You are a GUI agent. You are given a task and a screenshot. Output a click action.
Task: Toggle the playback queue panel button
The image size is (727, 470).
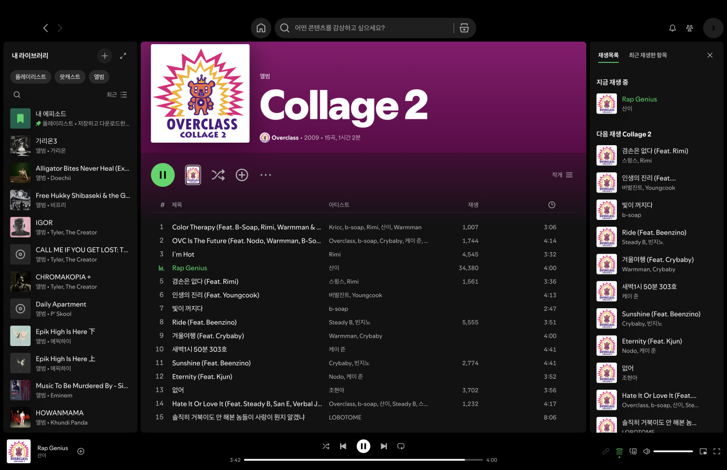[x=619, y=451]
